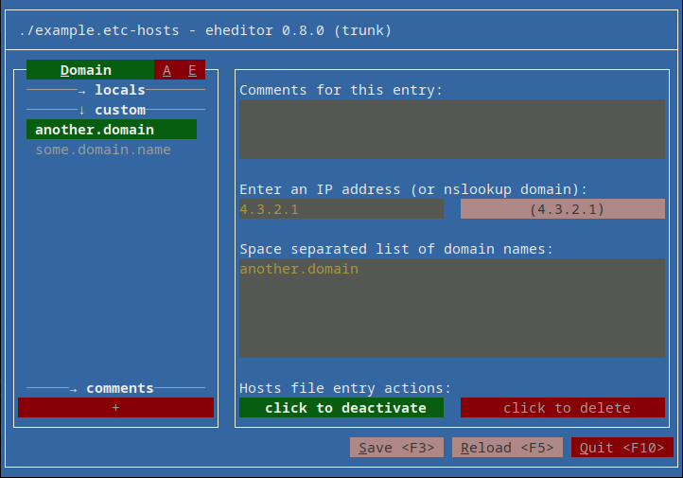
Task: Add a new entry with the plus button
Action: (x=115, y=407)
